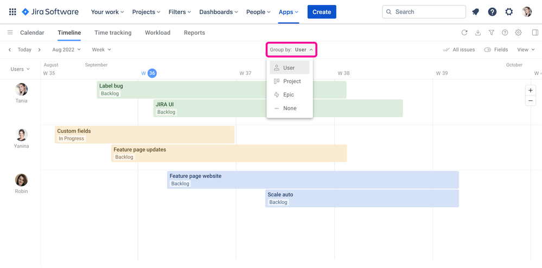
Task: Click the W 35 week header
Action: [x=49, y=73]
